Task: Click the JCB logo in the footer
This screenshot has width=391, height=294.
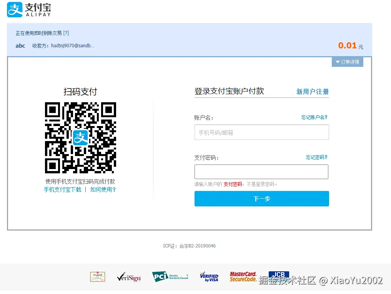Action: pyautogui.click(x=279, y=276)
